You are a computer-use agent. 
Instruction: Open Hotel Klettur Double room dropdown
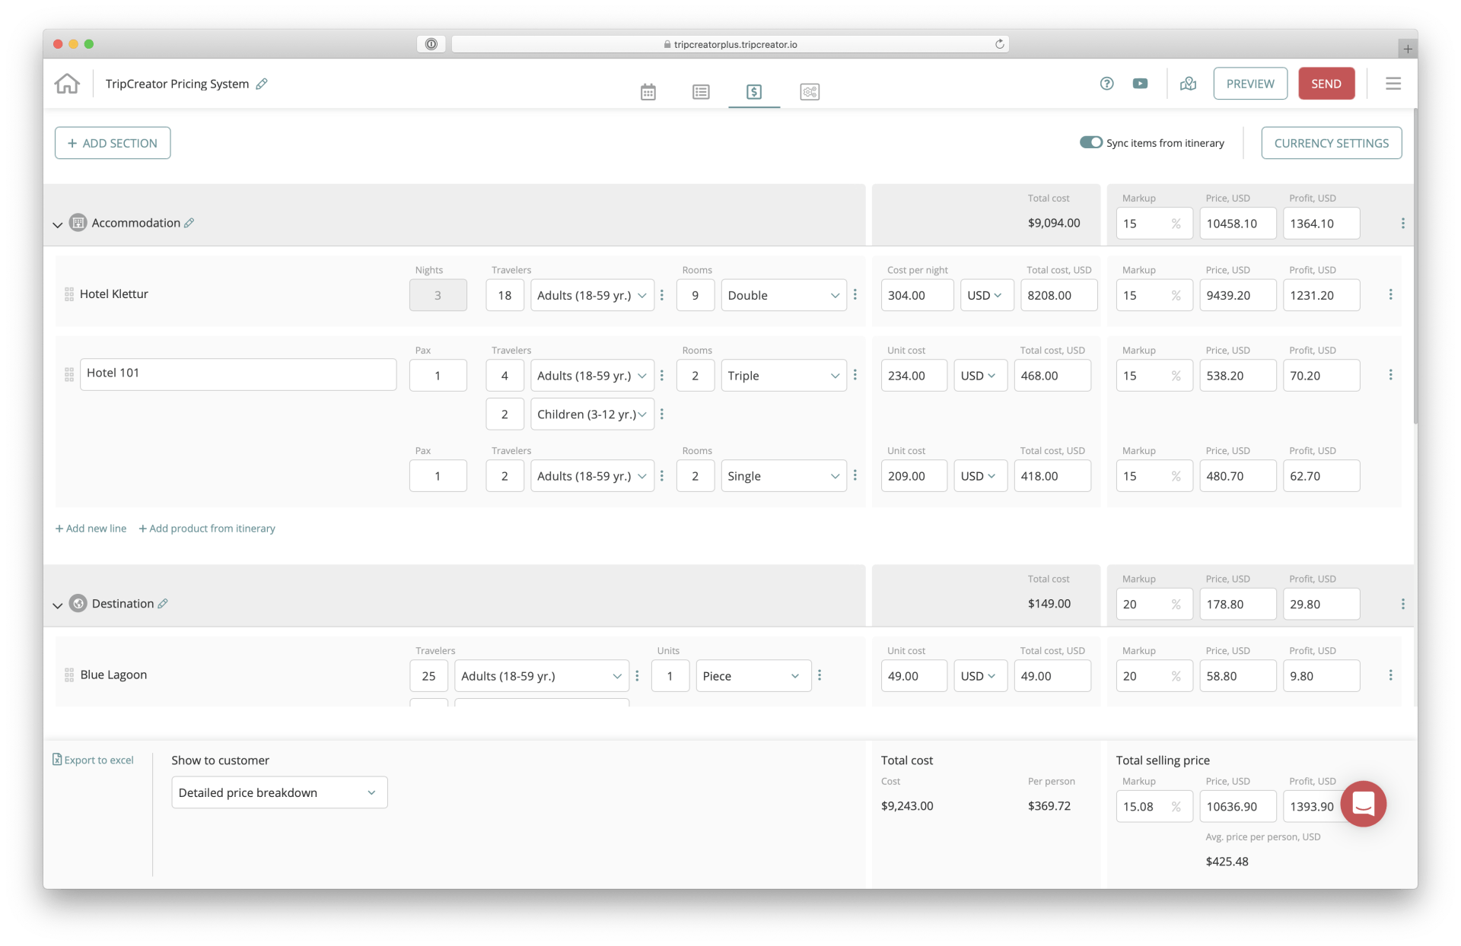(x=783, y=295)
